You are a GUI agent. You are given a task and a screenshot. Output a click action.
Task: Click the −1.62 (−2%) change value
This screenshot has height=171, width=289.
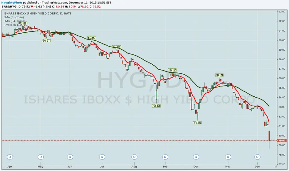coord(42,7)
